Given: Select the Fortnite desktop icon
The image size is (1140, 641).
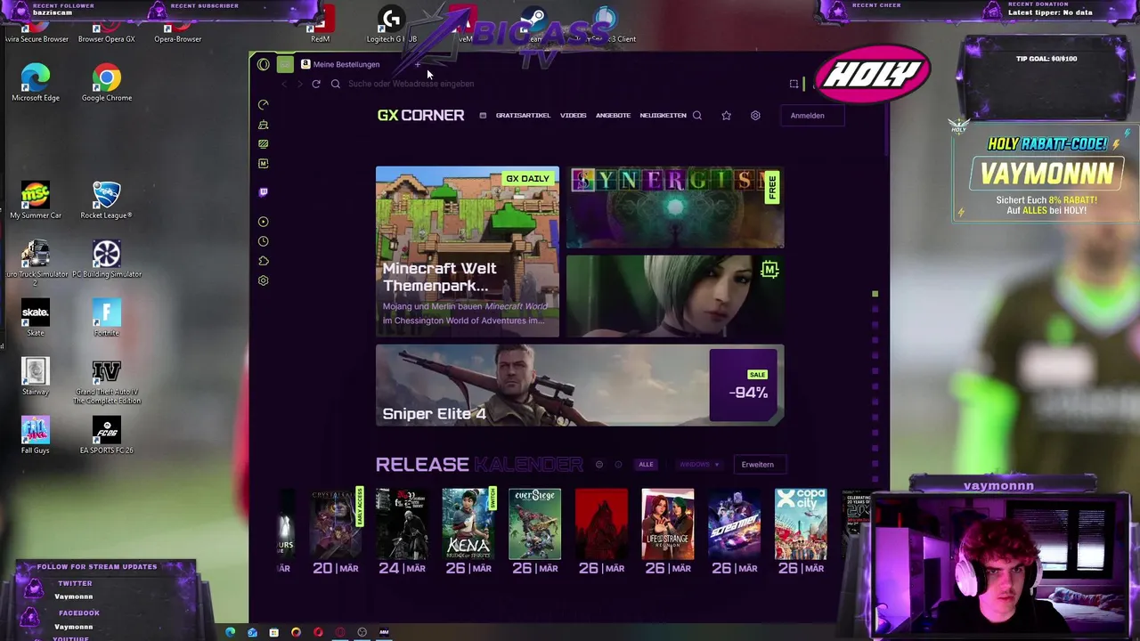Looking at the screenshot, I should click(x=106, y=318).
